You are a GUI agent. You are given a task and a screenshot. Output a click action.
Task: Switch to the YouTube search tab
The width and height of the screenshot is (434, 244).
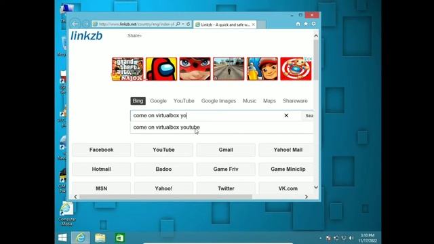pyautogui.click(x=184, y=101)
